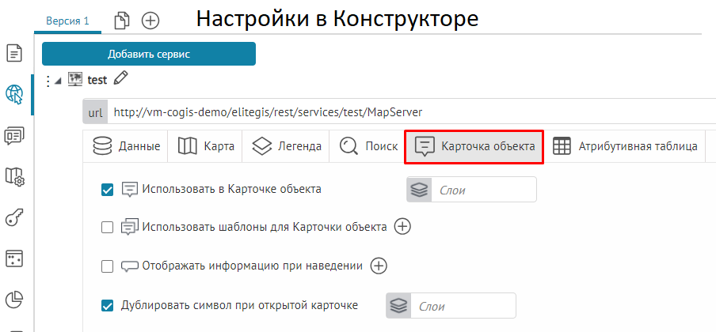Add new version with plus icon
Screen dimensions: 716x332
click(x=150, y=21)
